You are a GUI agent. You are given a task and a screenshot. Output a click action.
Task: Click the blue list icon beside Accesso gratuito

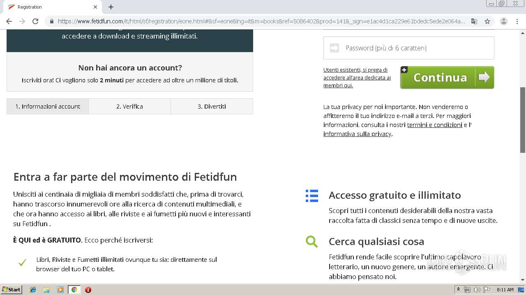pos(312,195)
